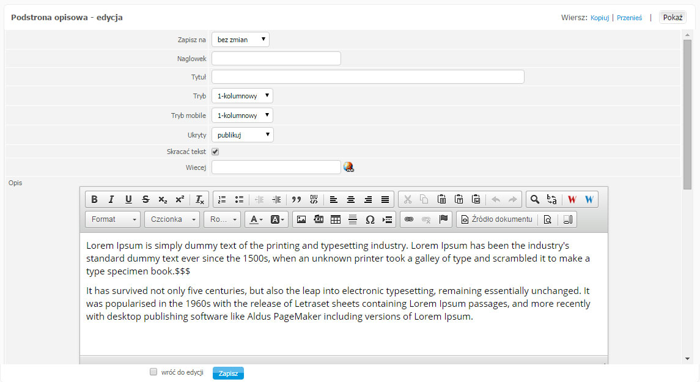Click the Przenieś link
The width and height of the screenshot is (700, 382).
(x=630, y=18)
